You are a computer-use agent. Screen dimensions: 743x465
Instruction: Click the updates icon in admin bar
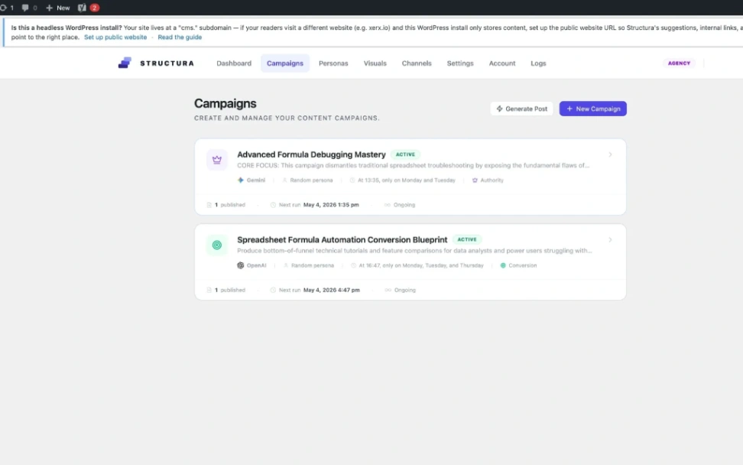[x=3, y=8]
